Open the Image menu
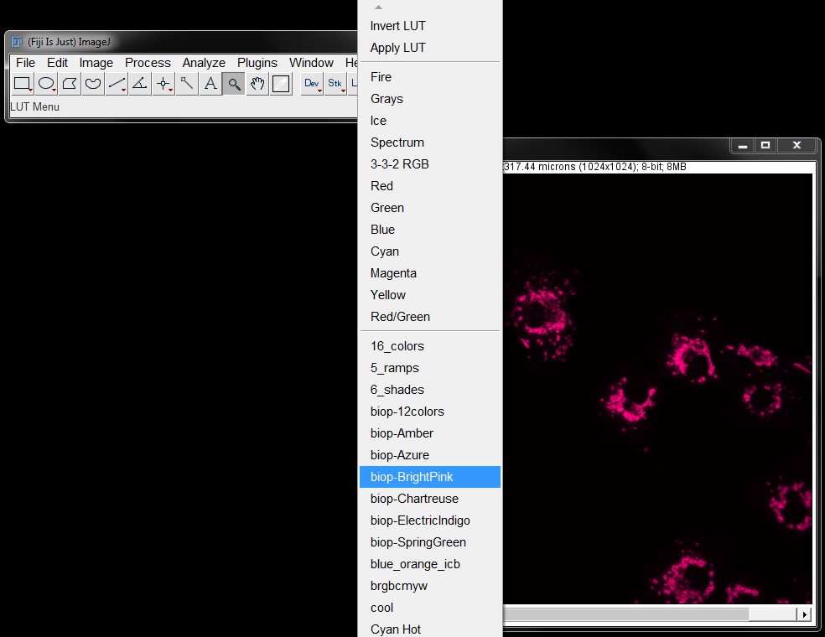This screenshot has height=637, width=825. (96, 63)
